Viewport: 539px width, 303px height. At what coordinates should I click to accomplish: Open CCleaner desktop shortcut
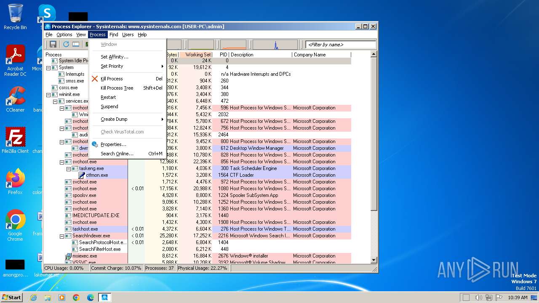(x=15, y=99)
